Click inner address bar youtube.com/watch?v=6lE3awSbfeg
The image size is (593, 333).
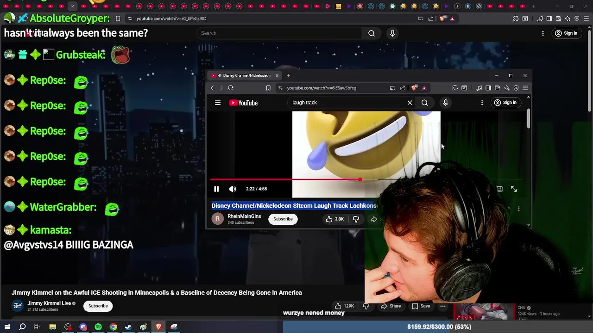(322, 88)
